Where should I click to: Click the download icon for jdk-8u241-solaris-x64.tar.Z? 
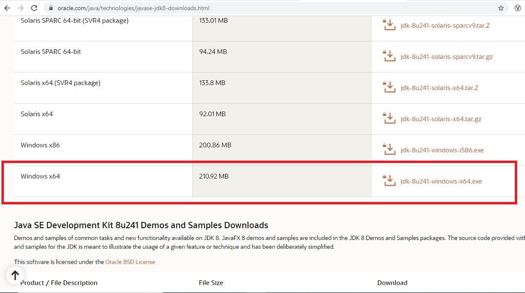click(389, 87)
